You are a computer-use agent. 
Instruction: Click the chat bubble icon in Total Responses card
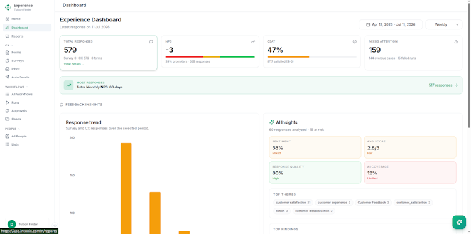click(151, 41)
